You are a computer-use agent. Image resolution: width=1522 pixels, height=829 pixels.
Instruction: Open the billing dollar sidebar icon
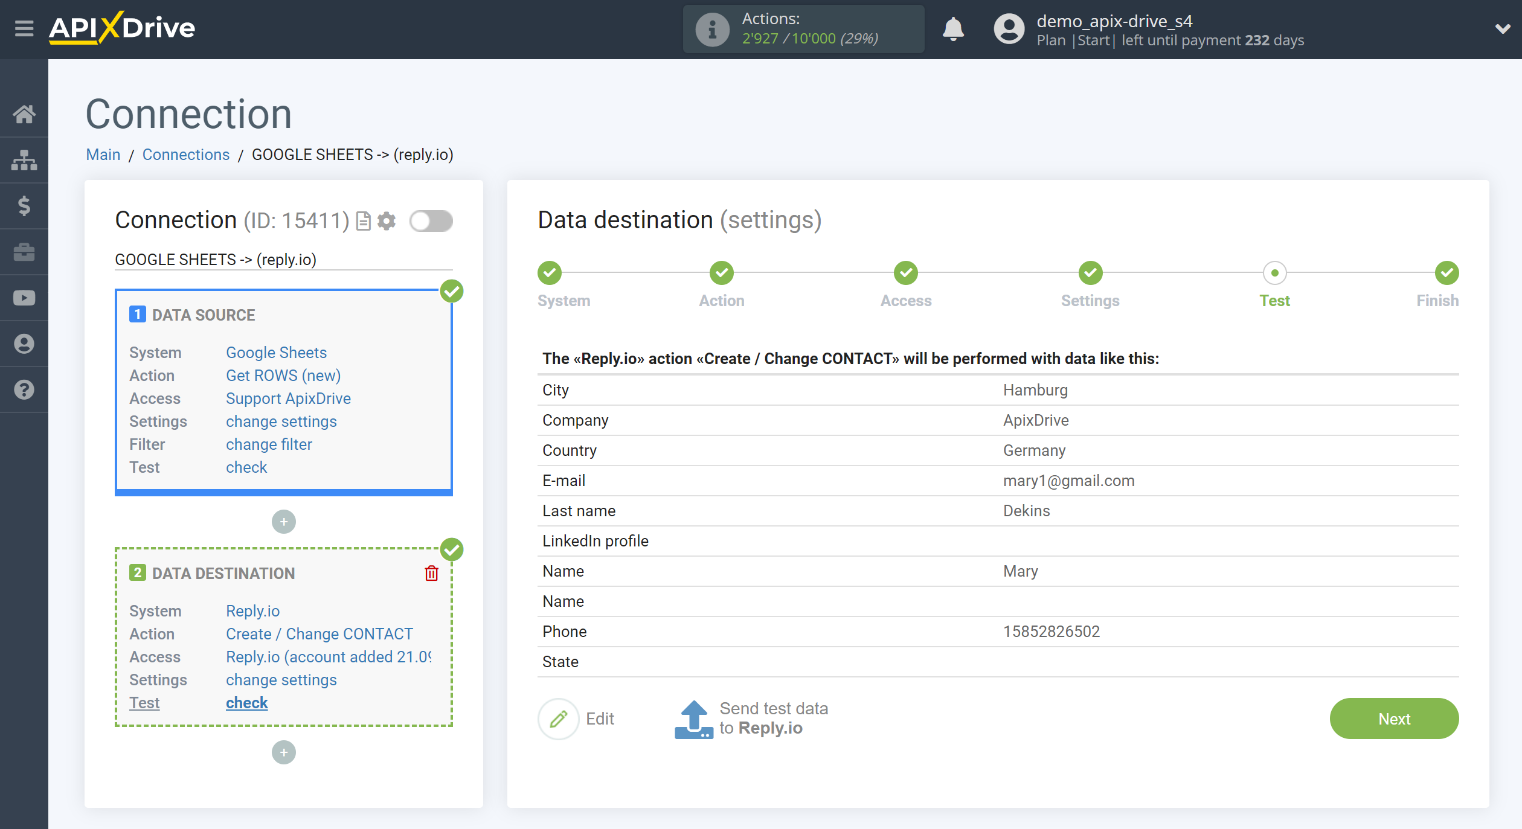click(24, 206)
